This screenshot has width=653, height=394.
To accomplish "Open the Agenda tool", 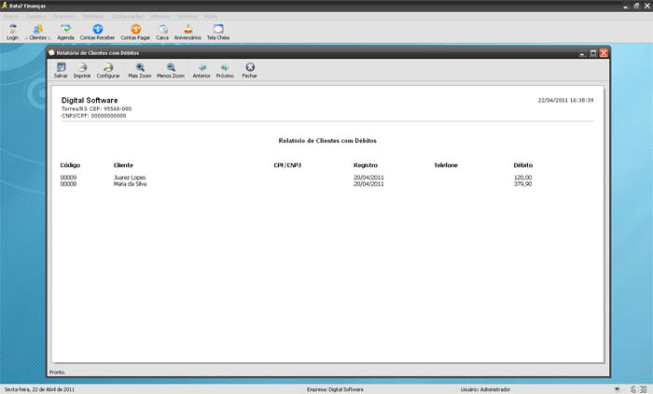I will click(x=66, y=32).
